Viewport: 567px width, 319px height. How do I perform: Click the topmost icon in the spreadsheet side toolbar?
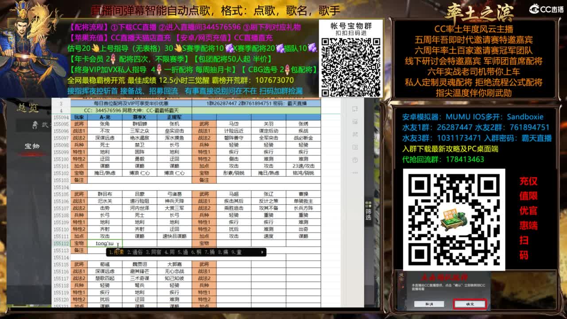pos(356,109)
